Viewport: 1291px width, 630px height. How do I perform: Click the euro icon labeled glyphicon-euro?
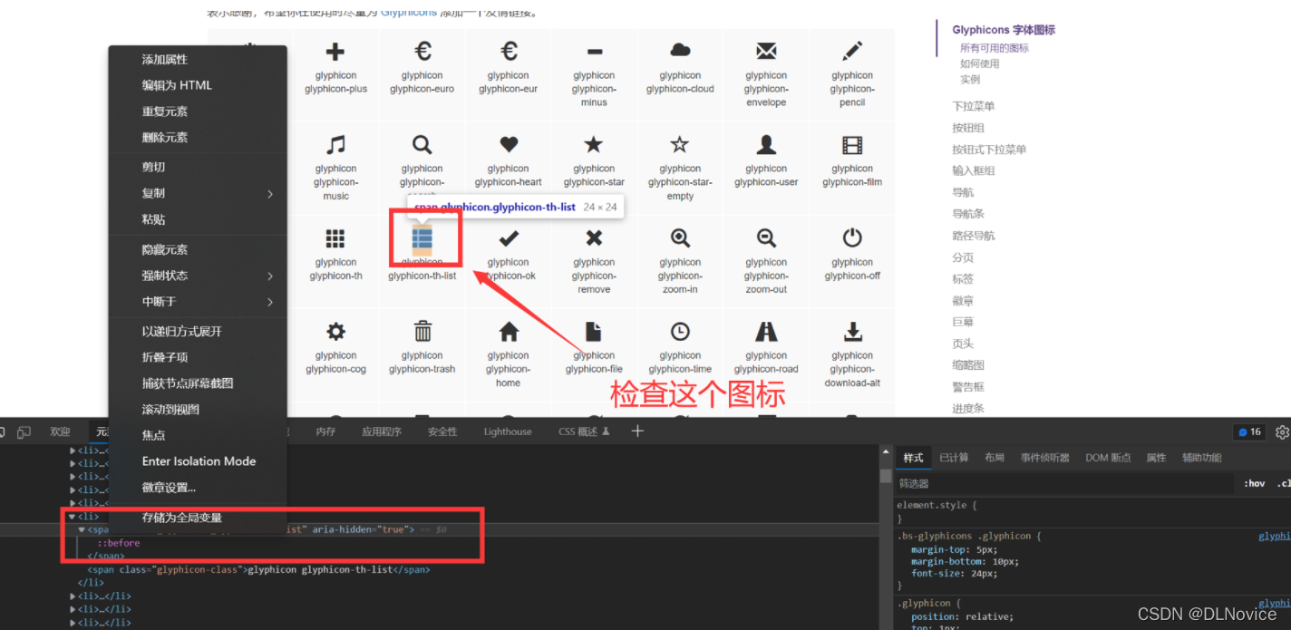(x=422, y=51)
